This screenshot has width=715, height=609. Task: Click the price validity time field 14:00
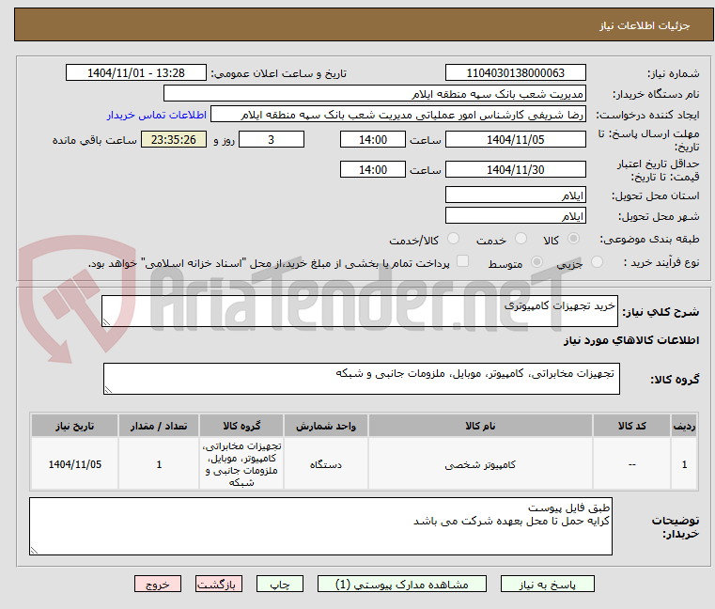[373, 170]
